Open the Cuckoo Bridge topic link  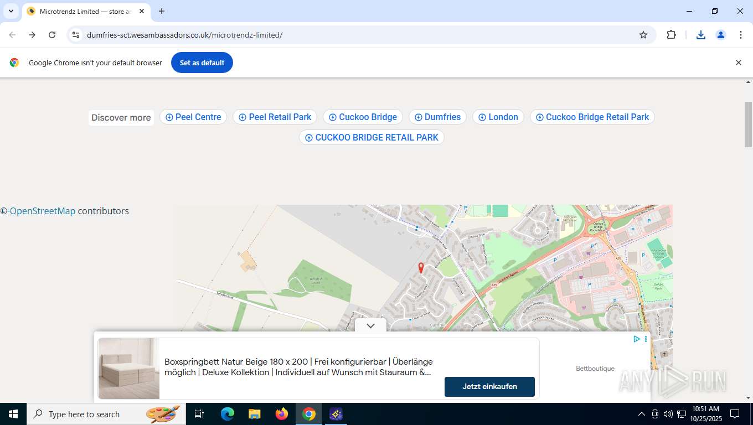363,117
